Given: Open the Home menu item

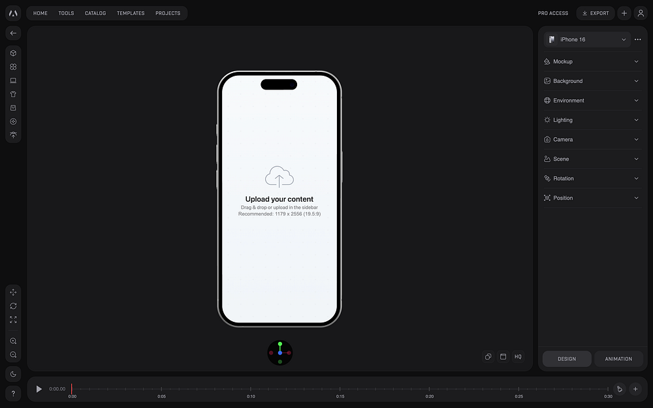Looking at the screenshot, I should click(x=40, y=13).
